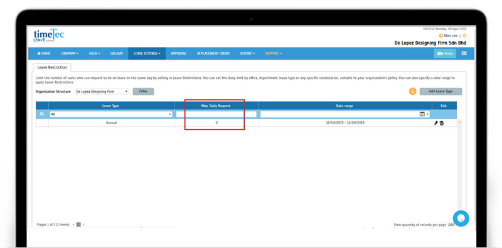Open the chat bubble support widget
Viewport: 502px width, 248px height.
click(x=461, y=218)
